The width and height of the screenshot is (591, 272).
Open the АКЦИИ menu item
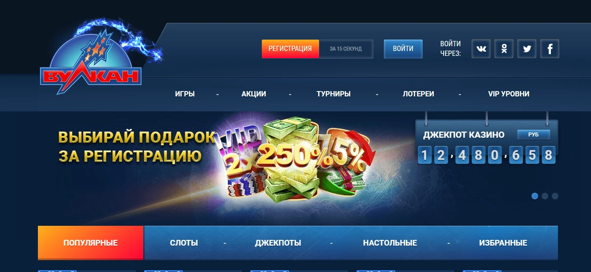(254, 94)
